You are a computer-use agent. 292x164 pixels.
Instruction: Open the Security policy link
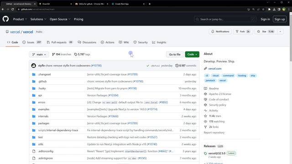click(x=218, y=105)
